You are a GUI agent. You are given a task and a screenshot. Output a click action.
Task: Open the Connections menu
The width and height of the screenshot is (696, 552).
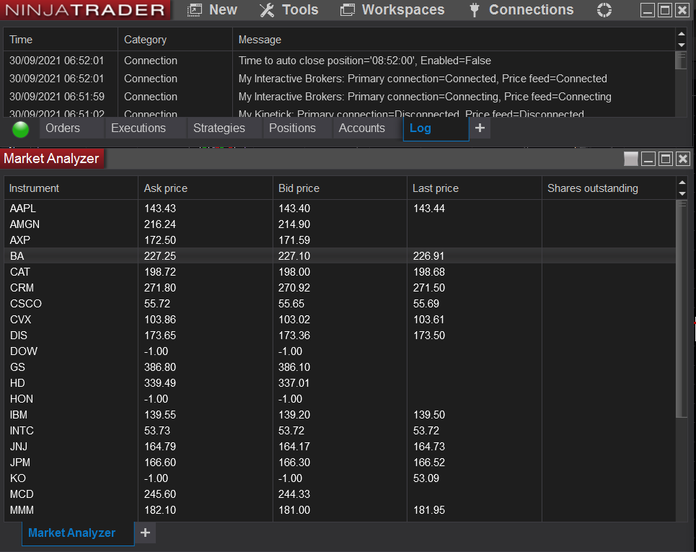[x=521, y=10]
